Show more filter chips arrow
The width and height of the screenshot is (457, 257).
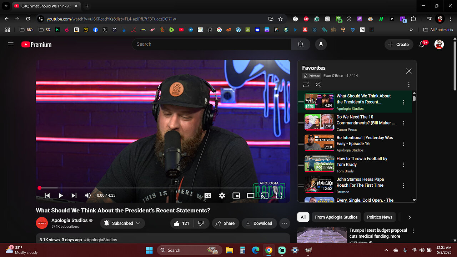[x=410, y=217]
